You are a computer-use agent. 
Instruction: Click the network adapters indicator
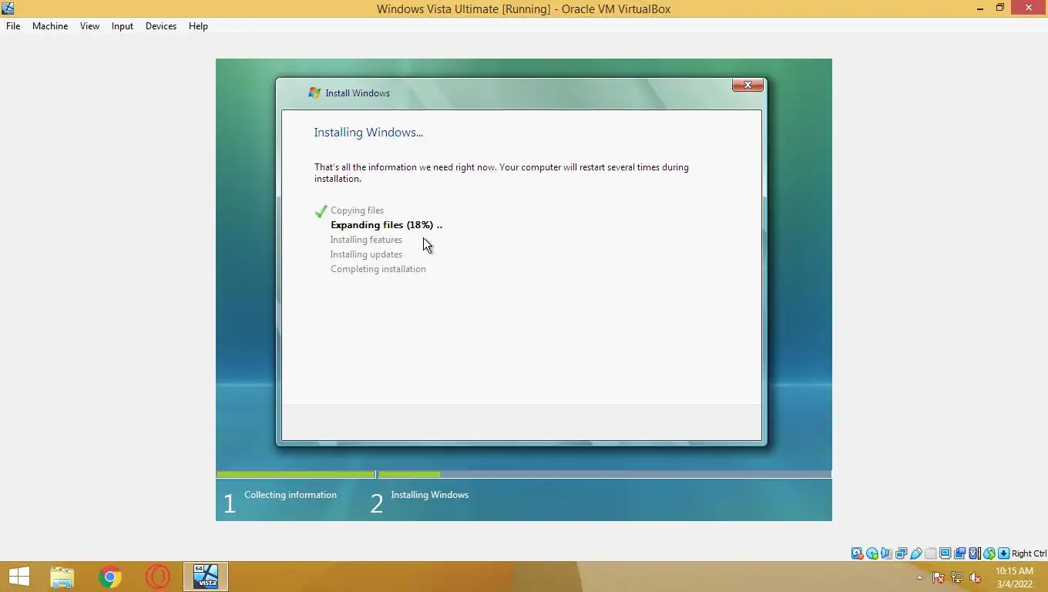902,553
